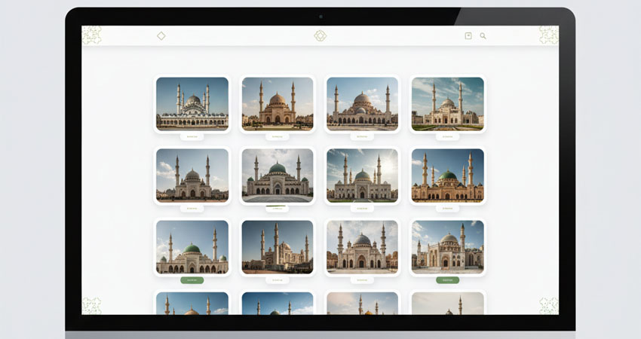Toggle green label under first third-row mosque
The height and width of the screenshot is (339, 641).
pyautogui.click(x=192, y=280)
